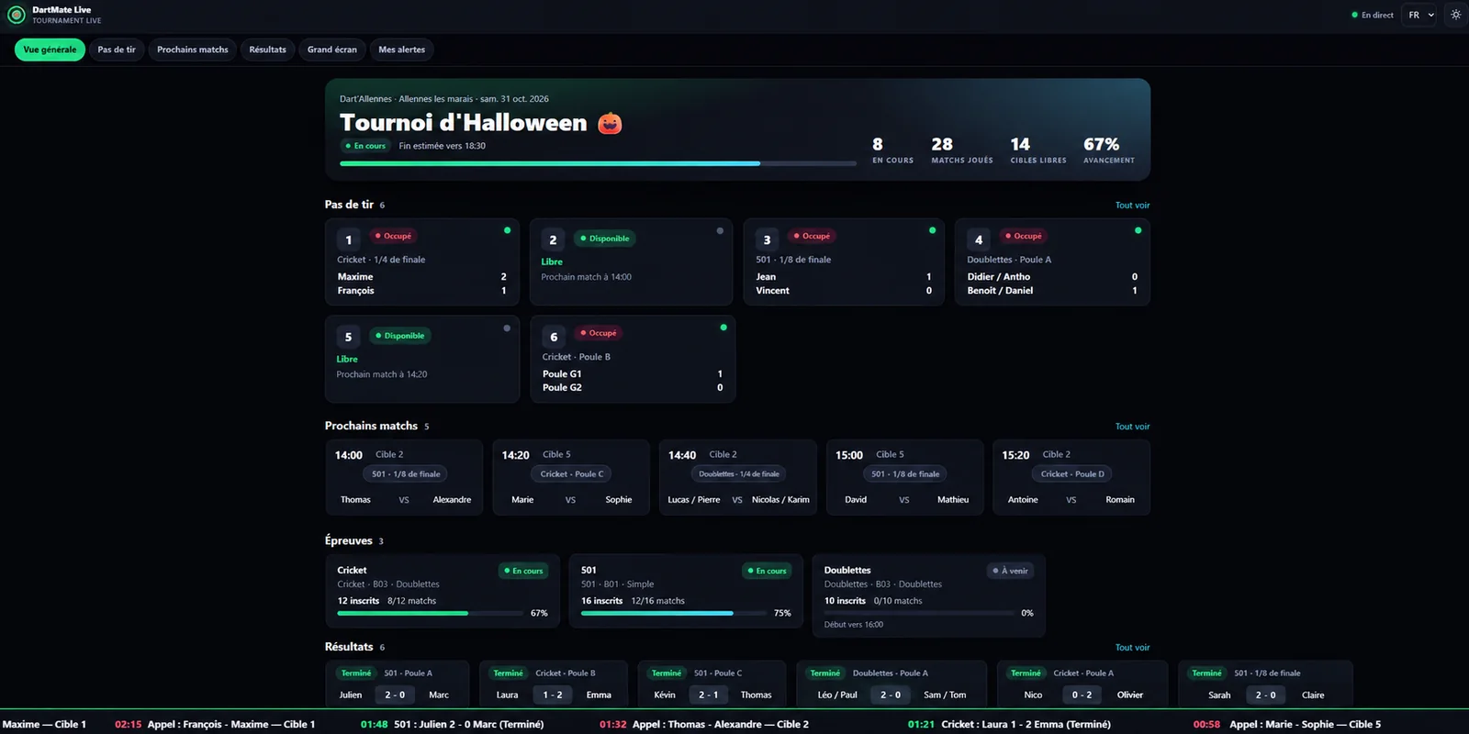The width and height of the screenshot is (1469, 734).
Task: Click the number 4 badge of target 4
Action: (979, 240)
